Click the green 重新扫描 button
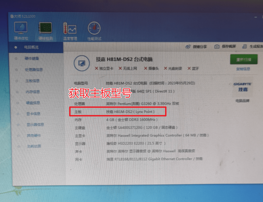263x202 pixels. pos(244,59)
